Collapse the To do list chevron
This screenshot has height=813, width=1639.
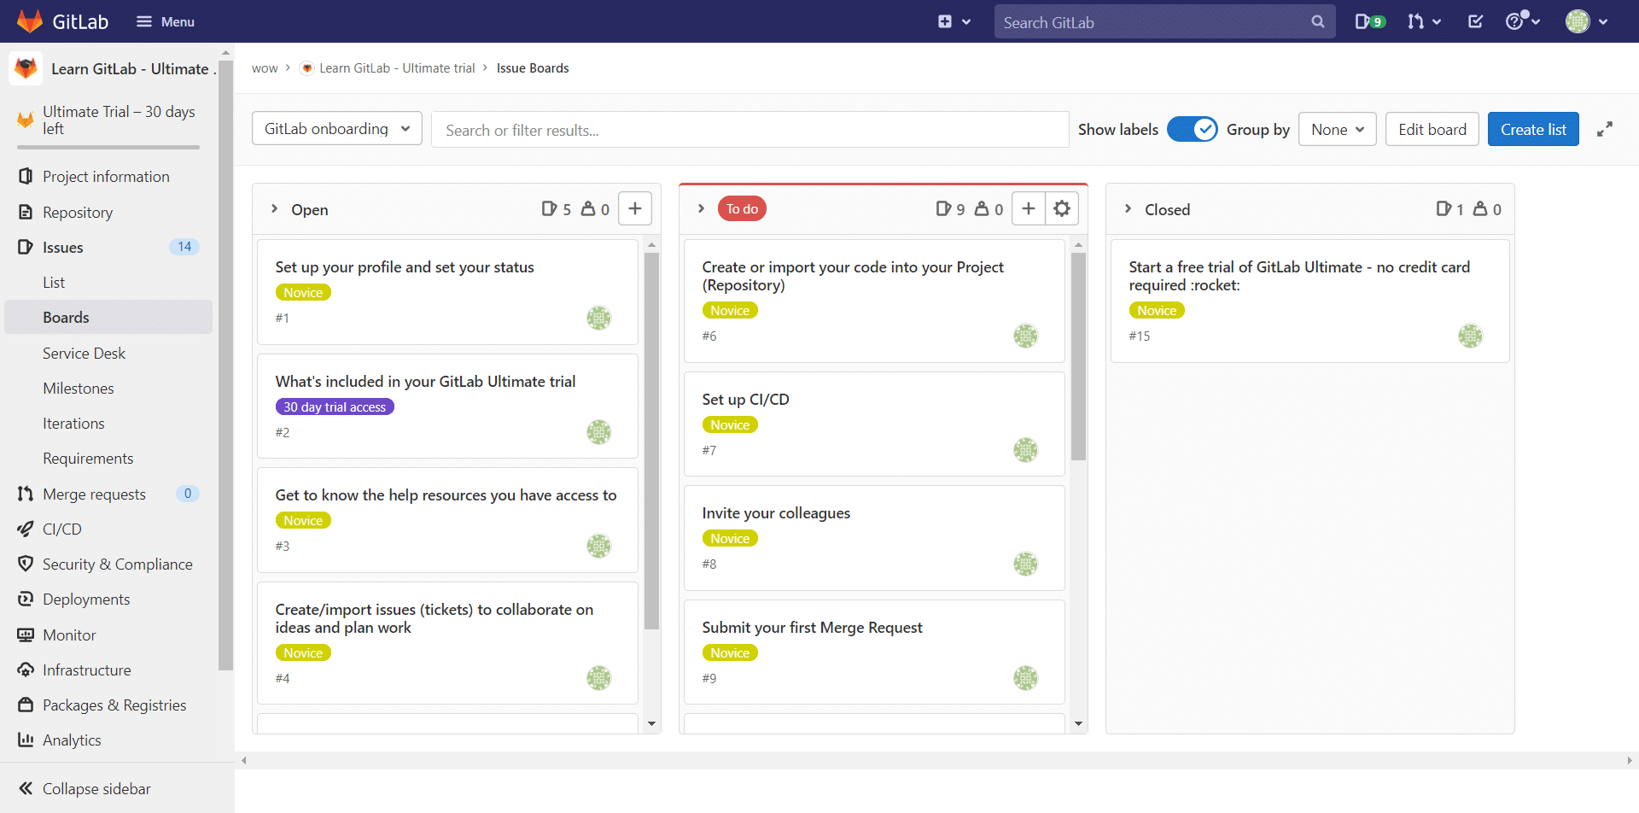coord(701,208)
